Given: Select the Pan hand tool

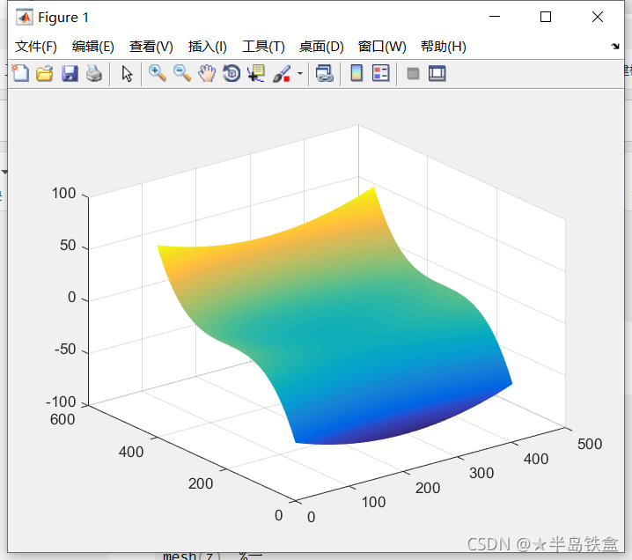Looking at the screenshot, I should (x=207, y=74).
